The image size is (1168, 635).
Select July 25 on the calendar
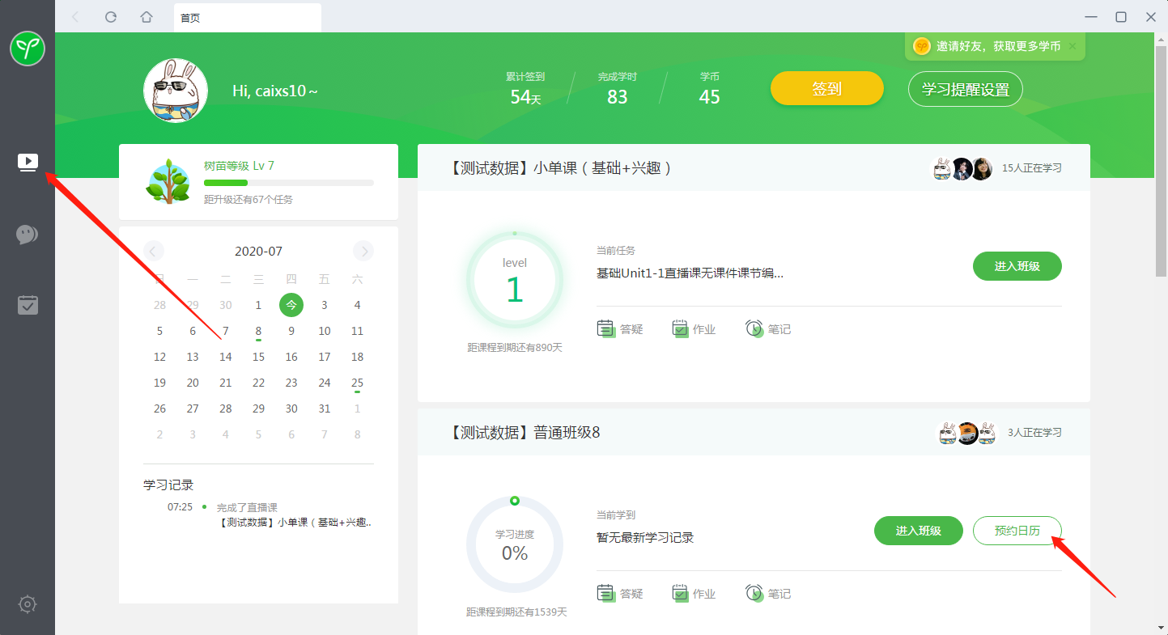coord(357,383)
